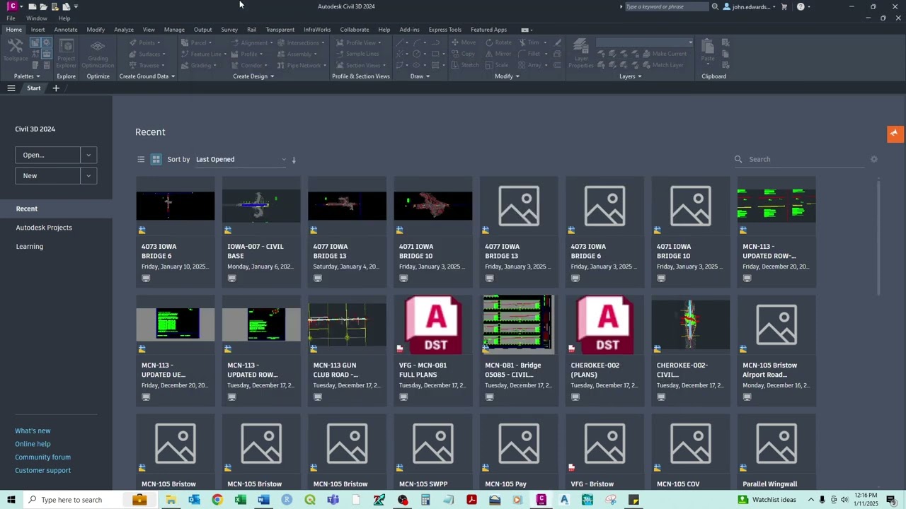Expand the Palettes panel dropdown
906x509 pixels.
(x=27, y=76)
